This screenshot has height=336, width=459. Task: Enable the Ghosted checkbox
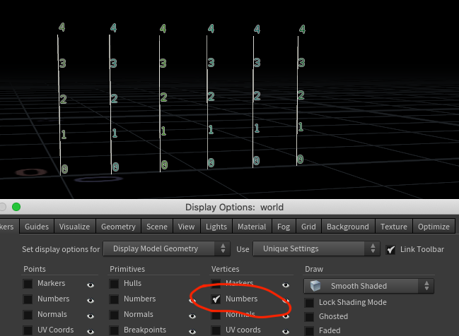click(x=309, y=317)
